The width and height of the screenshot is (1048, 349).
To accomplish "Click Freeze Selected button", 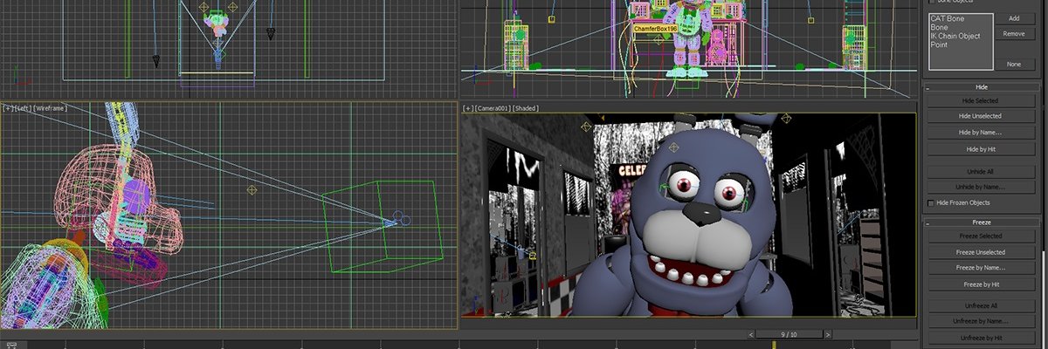I will click(x=980, y=236).
